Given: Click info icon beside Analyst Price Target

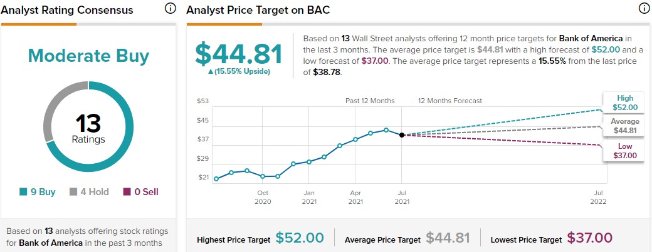Looking at the screenshot, I should click(x=643, y=9).
